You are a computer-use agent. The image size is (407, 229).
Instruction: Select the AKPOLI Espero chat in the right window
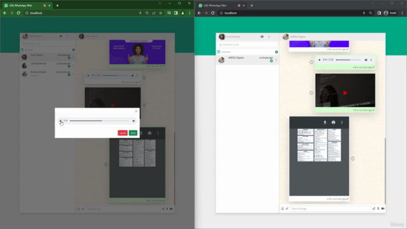247,60
